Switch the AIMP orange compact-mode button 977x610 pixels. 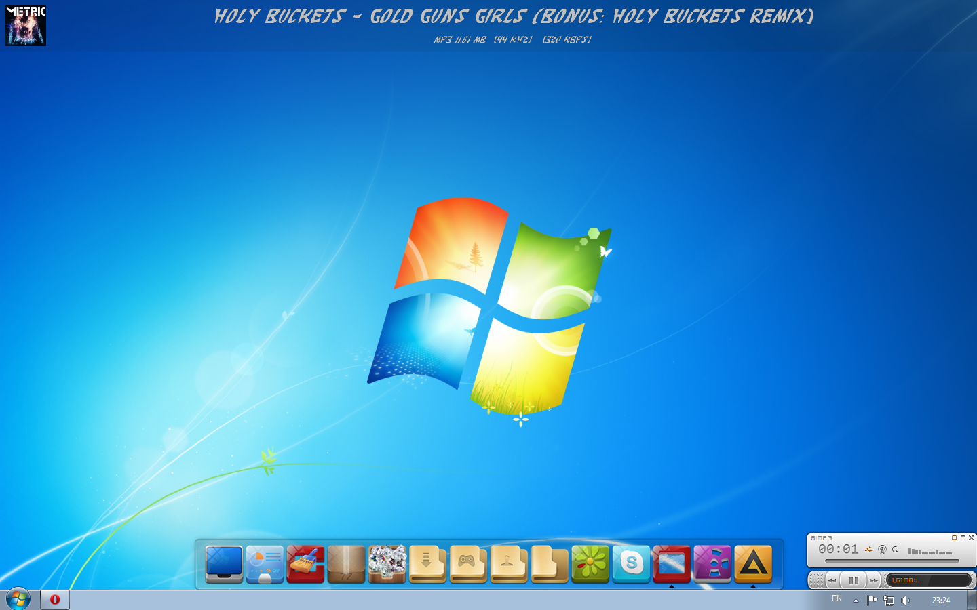point(954,537)
